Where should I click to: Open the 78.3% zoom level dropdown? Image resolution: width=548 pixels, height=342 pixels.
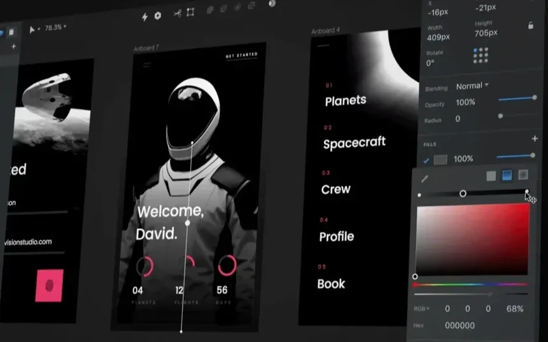pyautogui.click(x=55, y=28)
